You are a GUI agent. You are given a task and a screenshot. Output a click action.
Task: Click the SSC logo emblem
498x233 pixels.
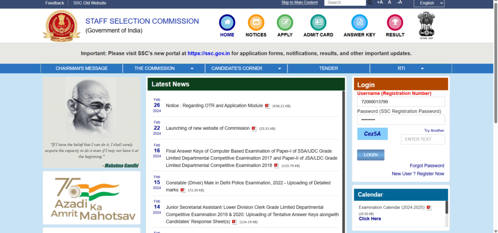pos(62,26)
